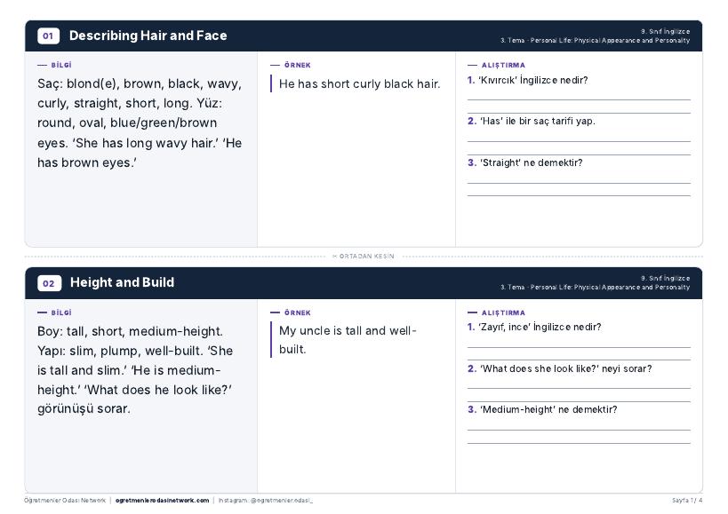Click the first card's BİLGİ label
Viewport: 728px width, 514px height.
(61, 66)
